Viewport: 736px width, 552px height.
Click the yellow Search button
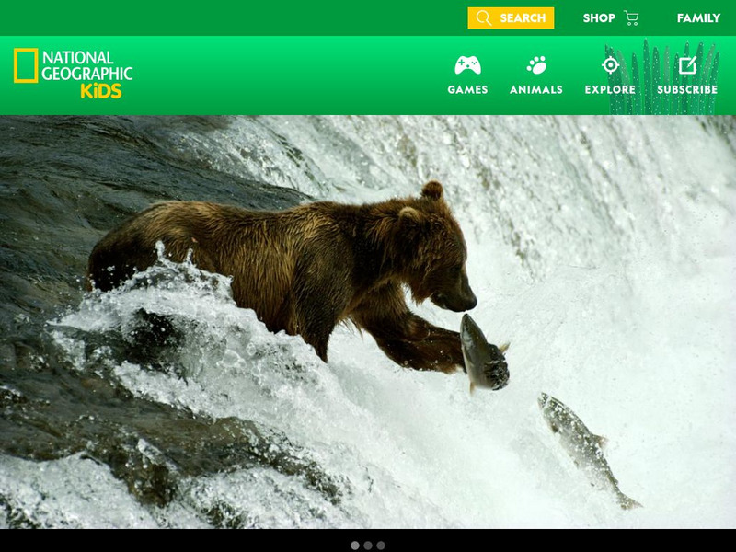pyautogui.click(x=511, y=17)
